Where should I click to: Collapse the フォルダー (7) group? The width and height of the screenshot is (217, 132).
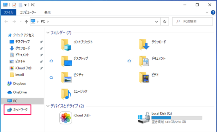pyautogui.click(x=48, y=33)
